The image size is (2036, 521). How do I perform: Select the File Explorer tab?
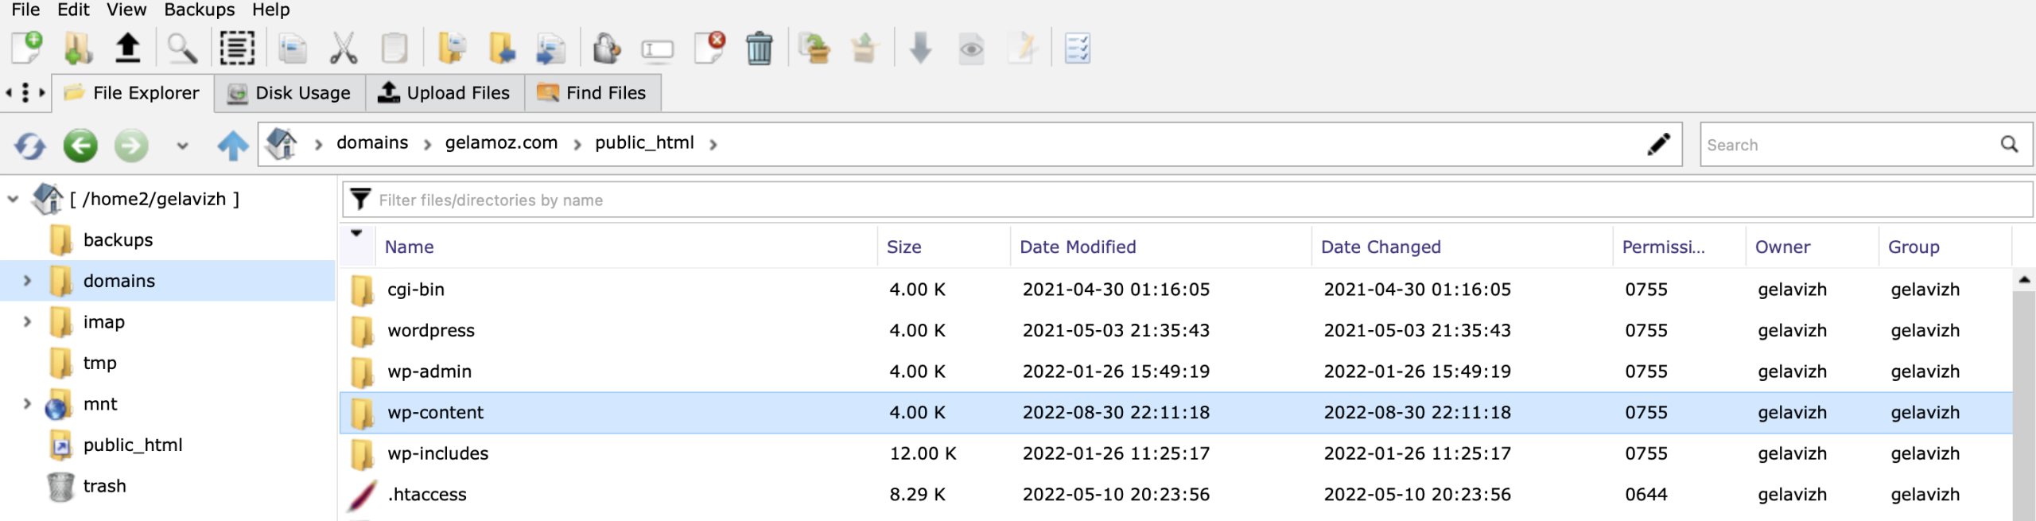(133, 93)
